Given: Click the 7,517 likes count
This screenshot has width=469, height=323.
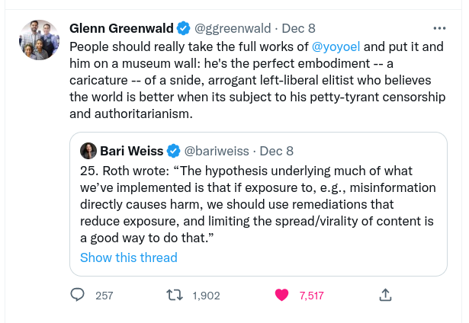Looking at the screenshot, I should (312, 296).
